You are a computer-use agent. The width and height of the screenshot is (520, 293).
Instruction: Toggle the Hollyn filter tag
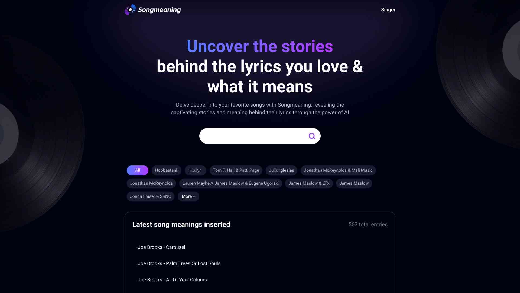point(195,170)
